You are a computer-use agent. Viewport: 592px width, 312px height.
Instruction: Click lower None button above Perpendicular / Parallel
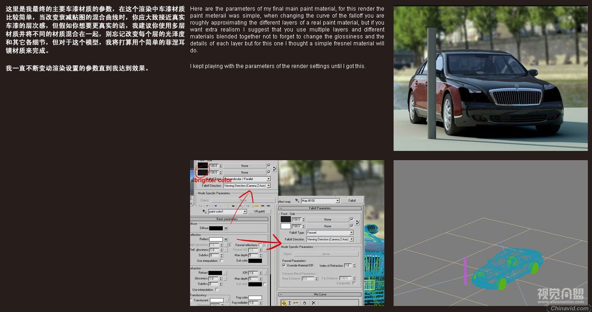[x=245, y=172]
